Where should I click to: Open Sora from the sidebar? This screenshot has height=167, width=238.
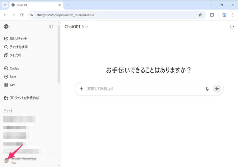click(10, 77)
